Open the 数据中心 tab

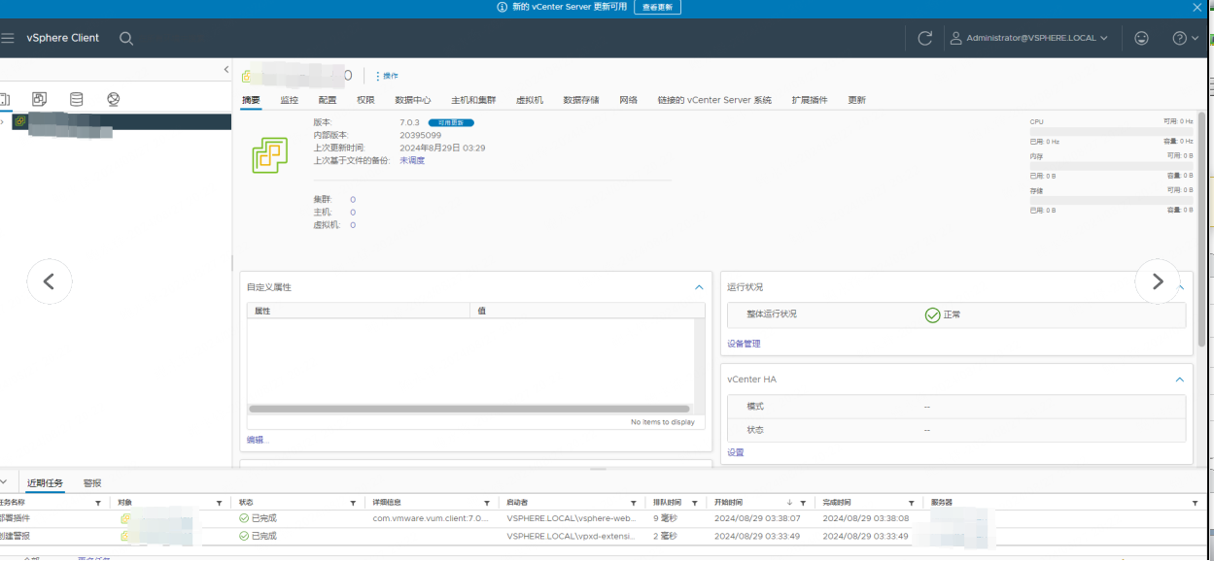pos(413,100)
